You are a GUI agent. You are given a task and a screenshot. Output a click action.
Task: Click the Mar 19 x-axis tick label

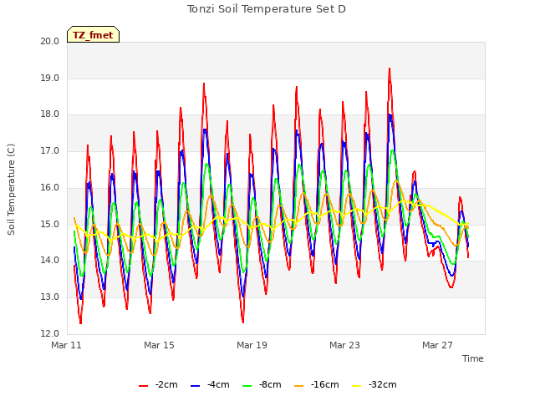(252, 345)
